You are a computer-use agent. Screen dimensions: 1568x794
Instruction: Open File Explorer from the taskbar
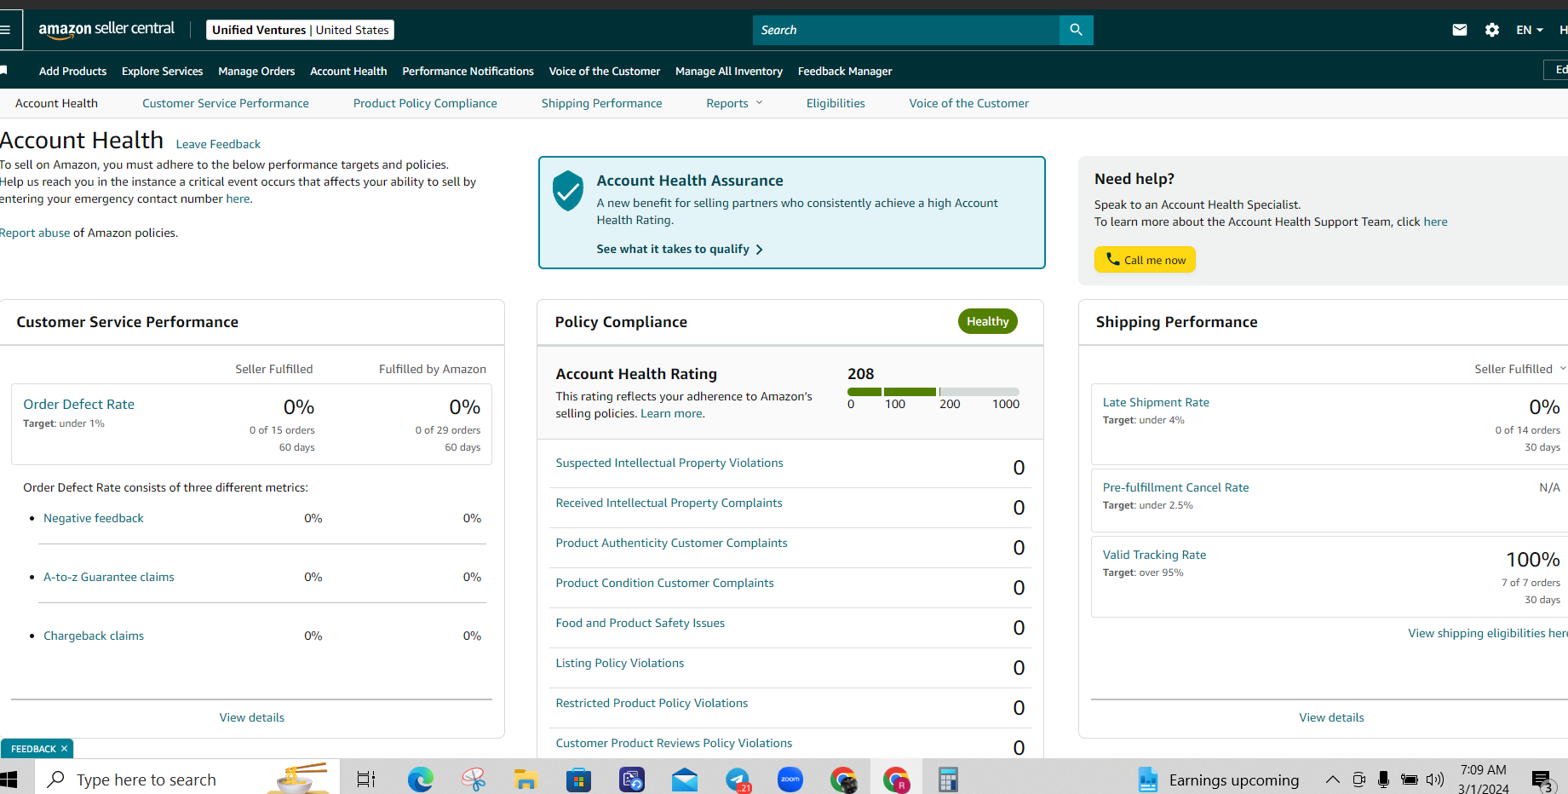(526, 780)
